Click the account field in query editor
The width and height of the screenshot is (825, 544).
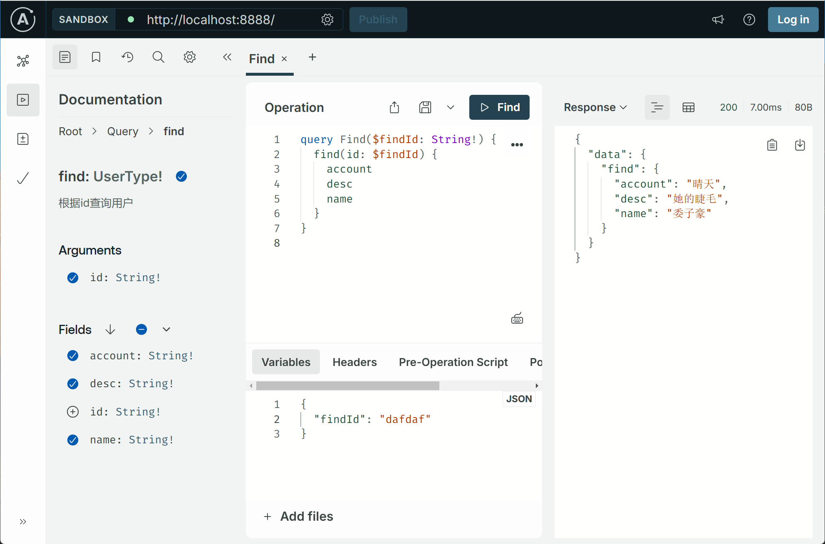(349, 169)
